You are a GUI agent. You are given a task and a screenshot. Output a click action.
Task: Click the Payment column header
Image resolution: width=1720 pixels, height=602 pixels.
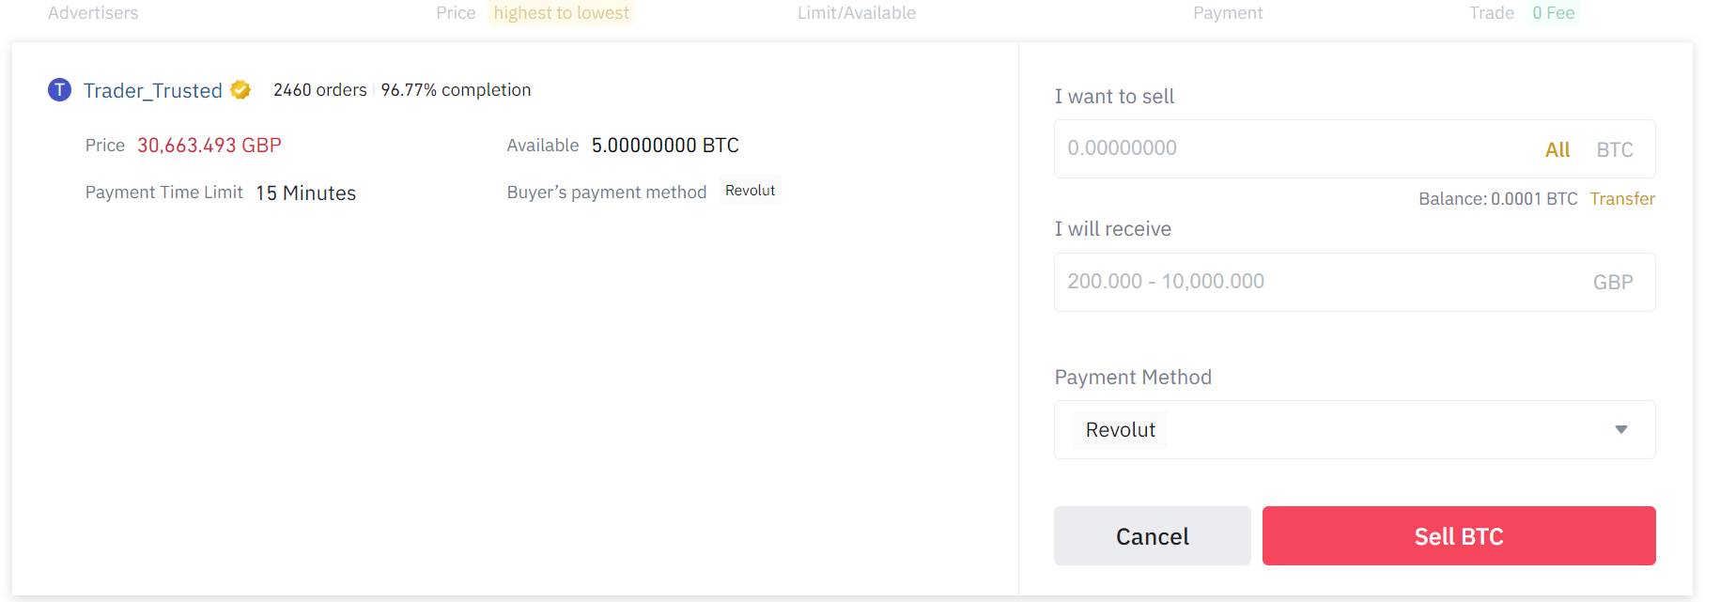point(1227,13)
